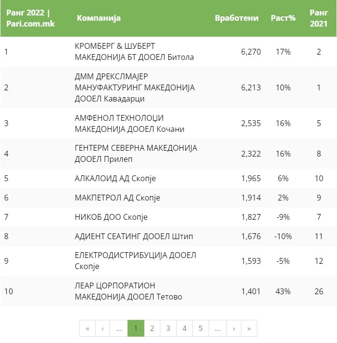The image size is (337, 343).
Task: Open the left ellipsis pagination button
Action: [x=119, y=329]
